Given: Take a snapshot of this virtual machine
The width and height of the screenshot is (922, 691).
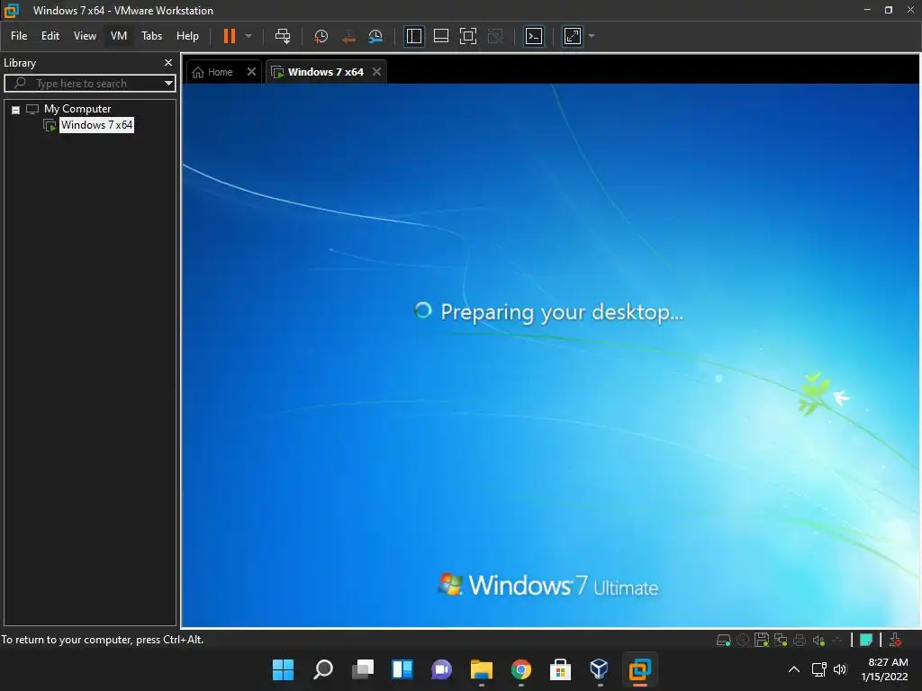Looking at the screenshot, I should 321,36.
